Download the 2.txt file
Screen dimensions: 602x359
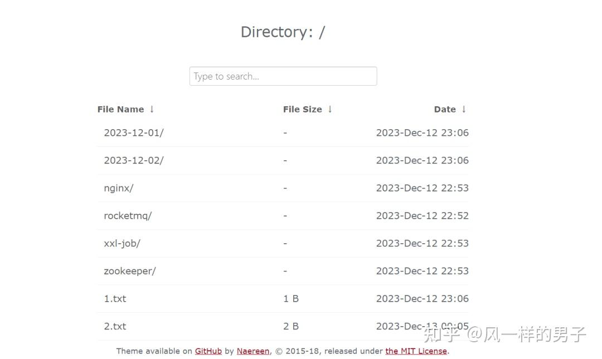[x=115, y=326]
